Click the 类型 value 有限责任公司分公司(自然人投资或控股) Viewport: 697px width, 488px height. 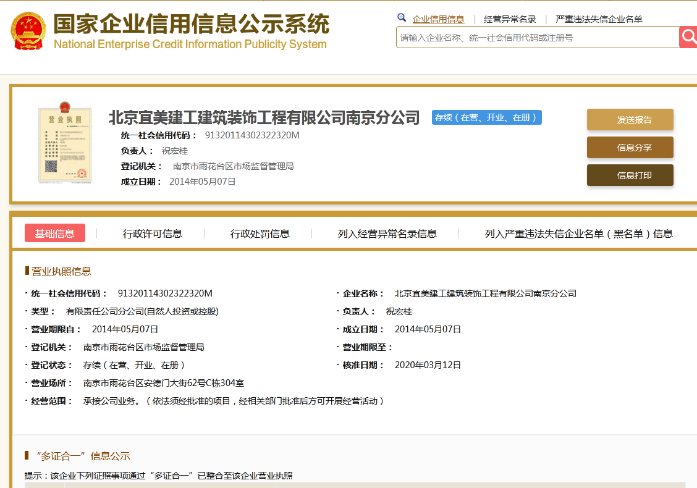point(142,311)
